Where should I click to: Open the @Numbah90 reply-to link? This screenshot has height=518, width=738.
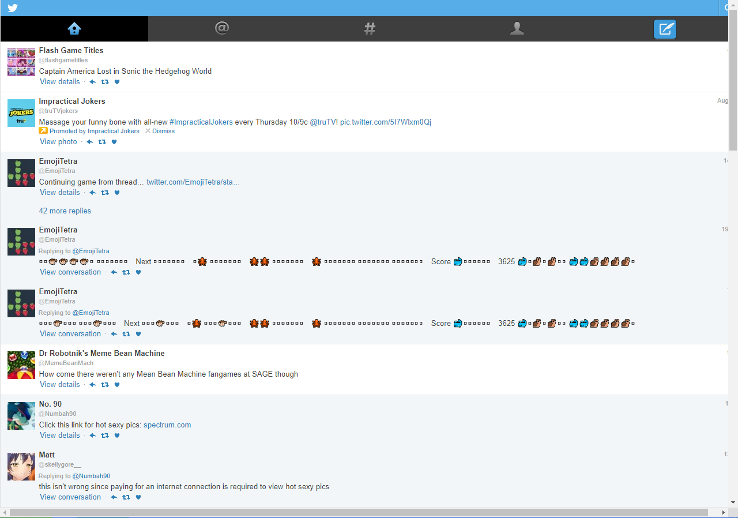[x=91, y=476]
